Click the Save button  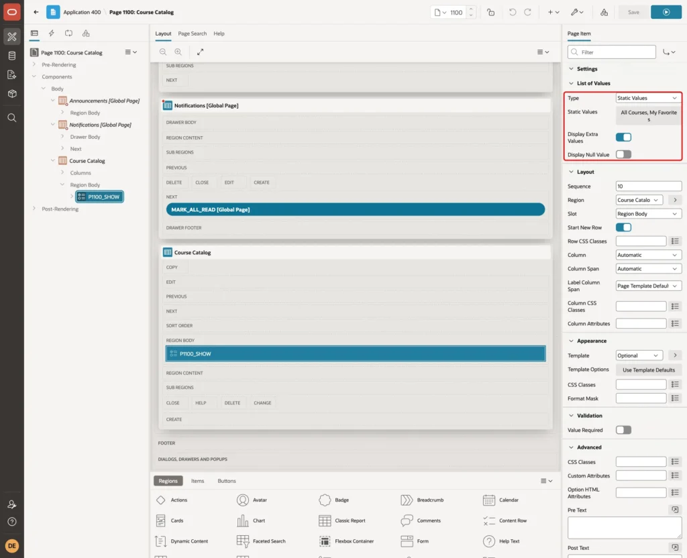tap(633, 12)
